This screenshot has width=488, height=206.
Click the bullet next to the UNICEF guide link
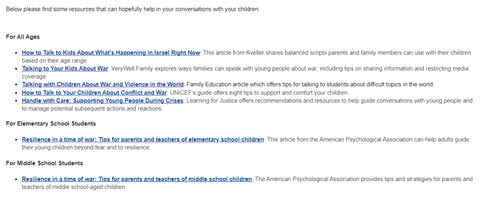point(16,93)
